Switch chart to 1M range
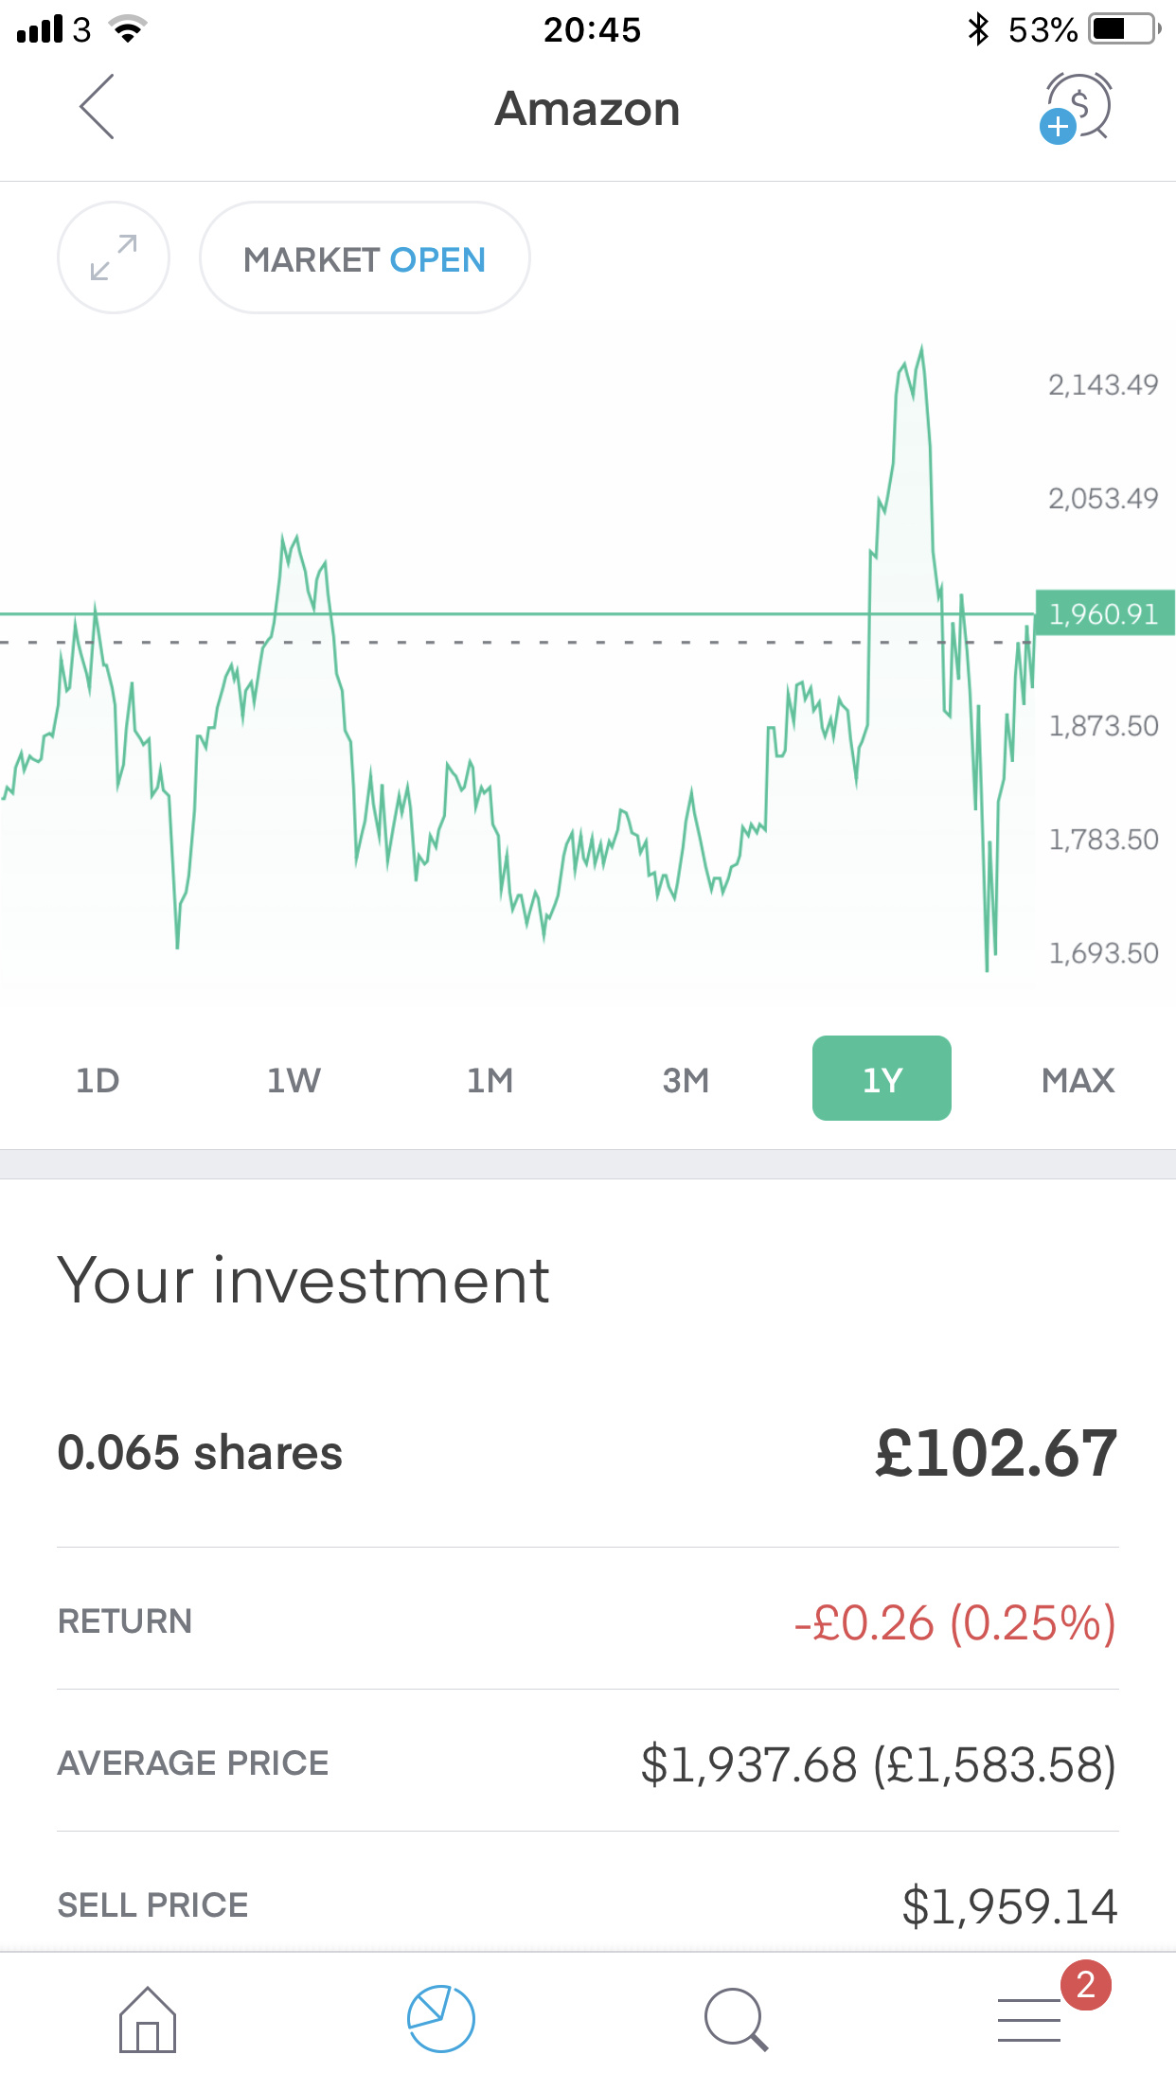The width and height of the screenshot is (1176, 2090). click(490, 1080)
